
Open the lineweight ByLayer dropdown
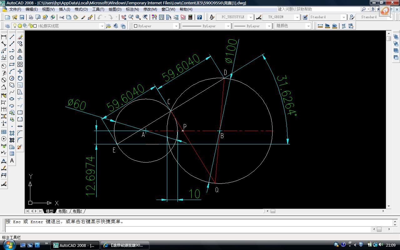pyautogui.click(x=269, y=26)
